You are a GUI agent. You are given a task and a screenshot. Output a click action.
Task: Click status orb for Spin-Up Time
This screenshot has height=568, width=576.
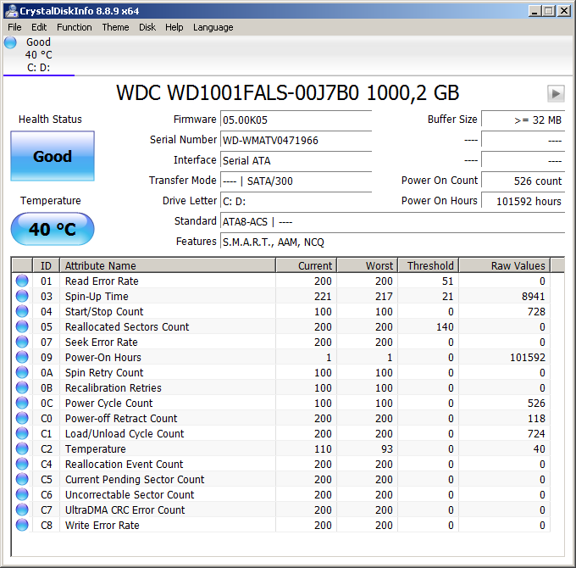tap(22, 297)
